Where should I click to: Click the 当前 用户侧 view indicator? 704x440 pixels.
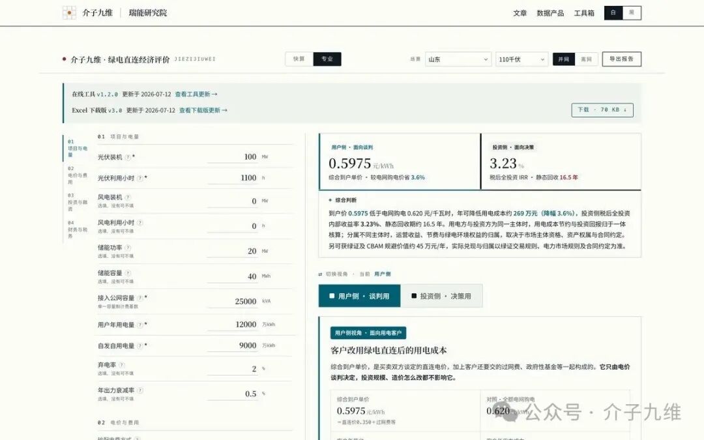375,274
